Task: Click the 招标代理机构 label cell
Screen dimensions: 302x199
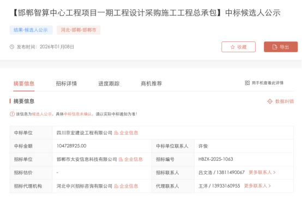Action: (31, 186)
